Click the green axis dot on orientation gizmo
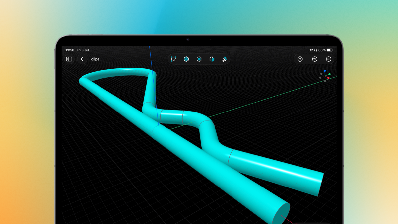 329,74
